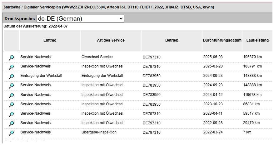Open details for the 86831 km service entry
Image resolution: width=274 pixels, height=145 pixels.
(x=11, y=104)
